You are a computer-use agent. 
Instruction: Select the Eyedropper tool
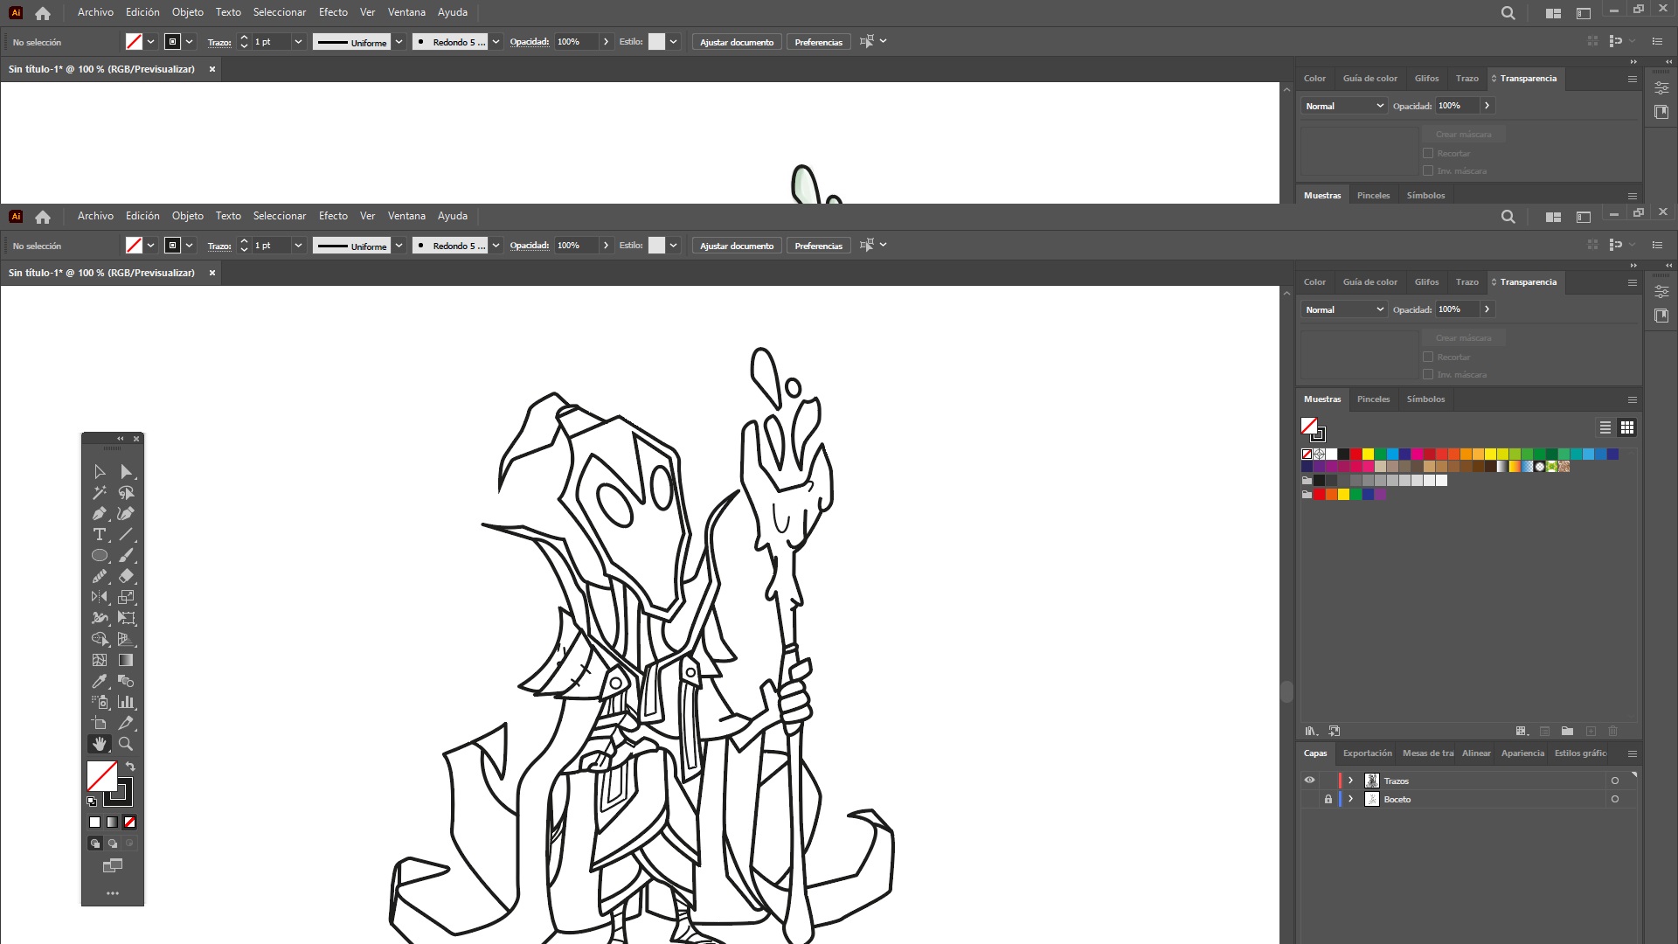tap(100, 682)
